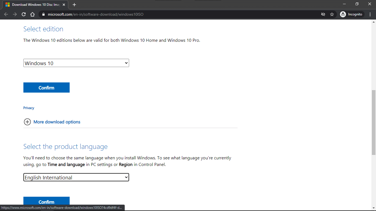Open Chrome's three-dot menu
The width and height of the screenshot is (376, 211).
click(x=370, y=14)
